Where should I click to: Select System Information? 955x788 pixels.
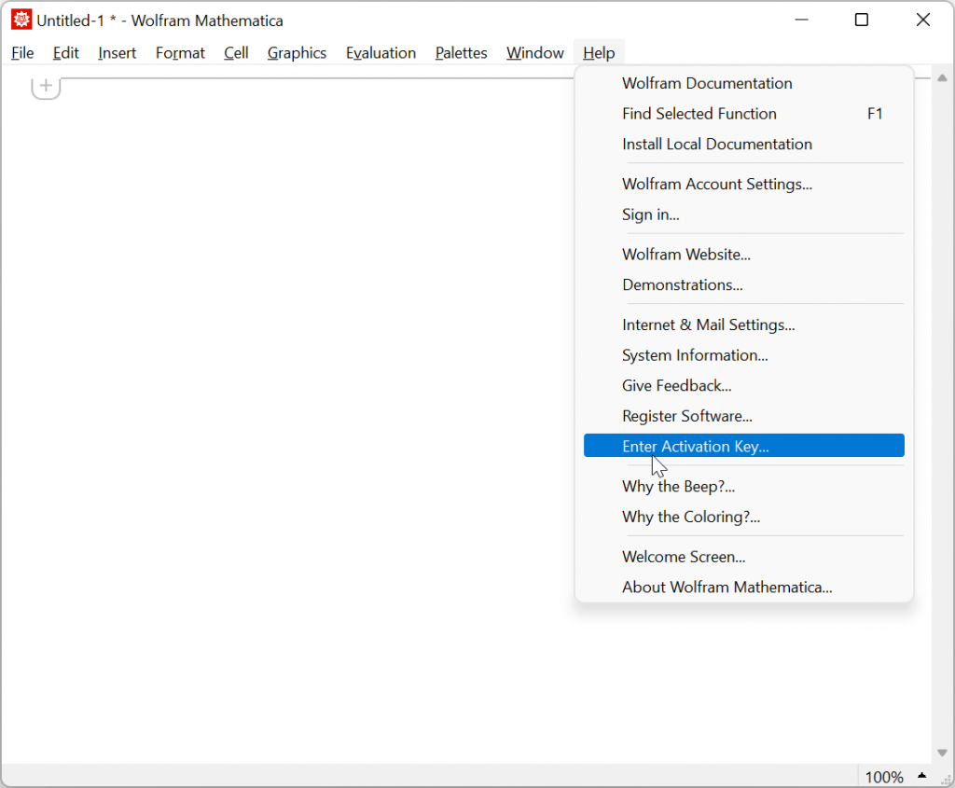click(x=695, y=355)
